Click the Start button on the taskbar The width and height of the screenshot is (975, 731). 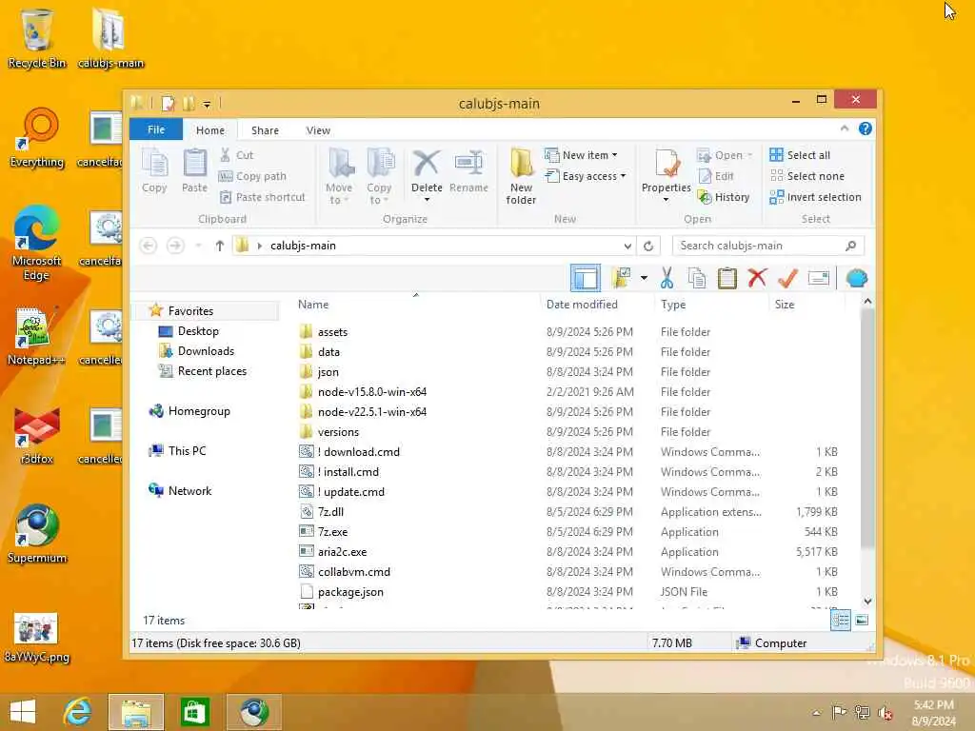click(23, 712)
